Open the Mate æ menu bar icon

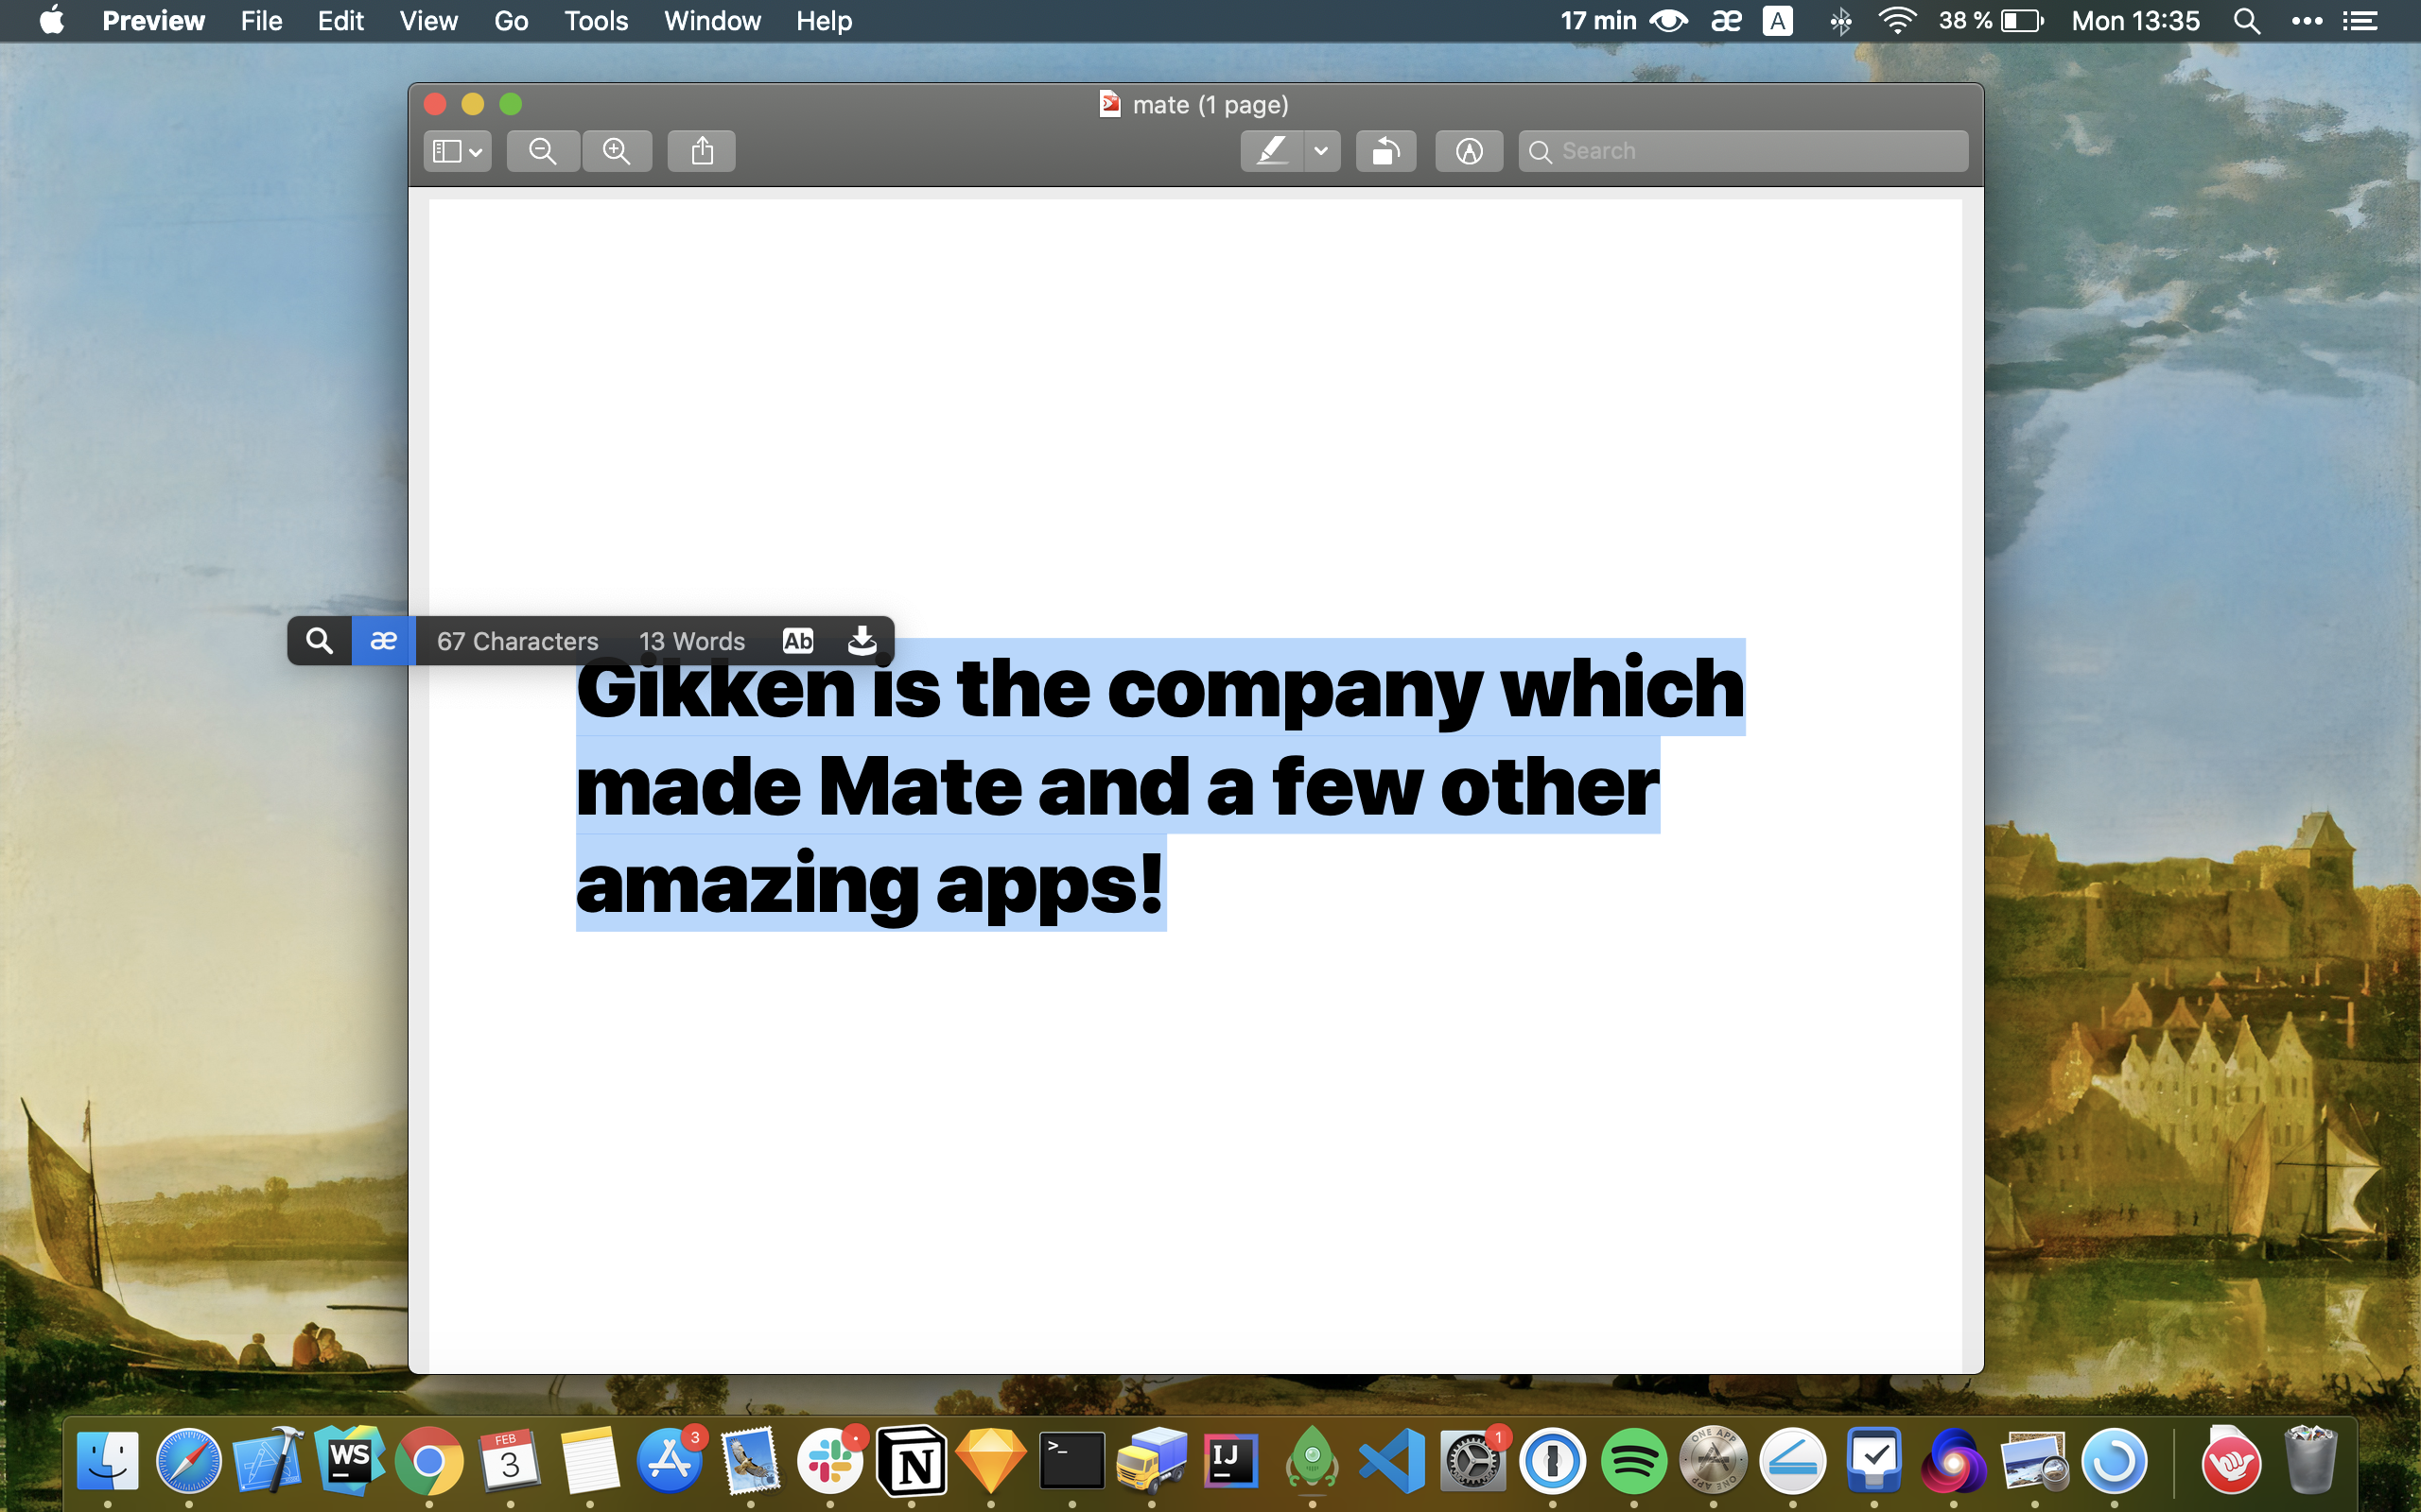1726,20
